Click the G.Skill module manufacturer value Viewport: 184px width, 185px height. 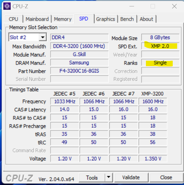click(x=79, y=54)
